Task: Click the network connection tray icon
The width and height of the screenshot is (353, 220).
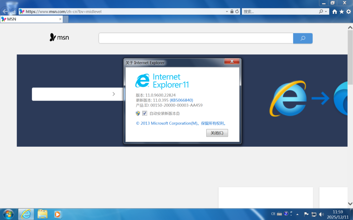Action: click(x=314, y=214)
